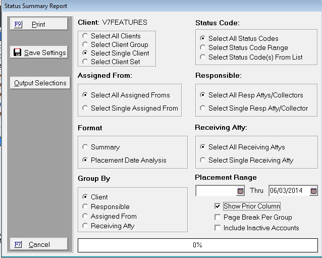This screenshot has height=258, width=322.
Task: Click the Print button
Action: (38, 24)
